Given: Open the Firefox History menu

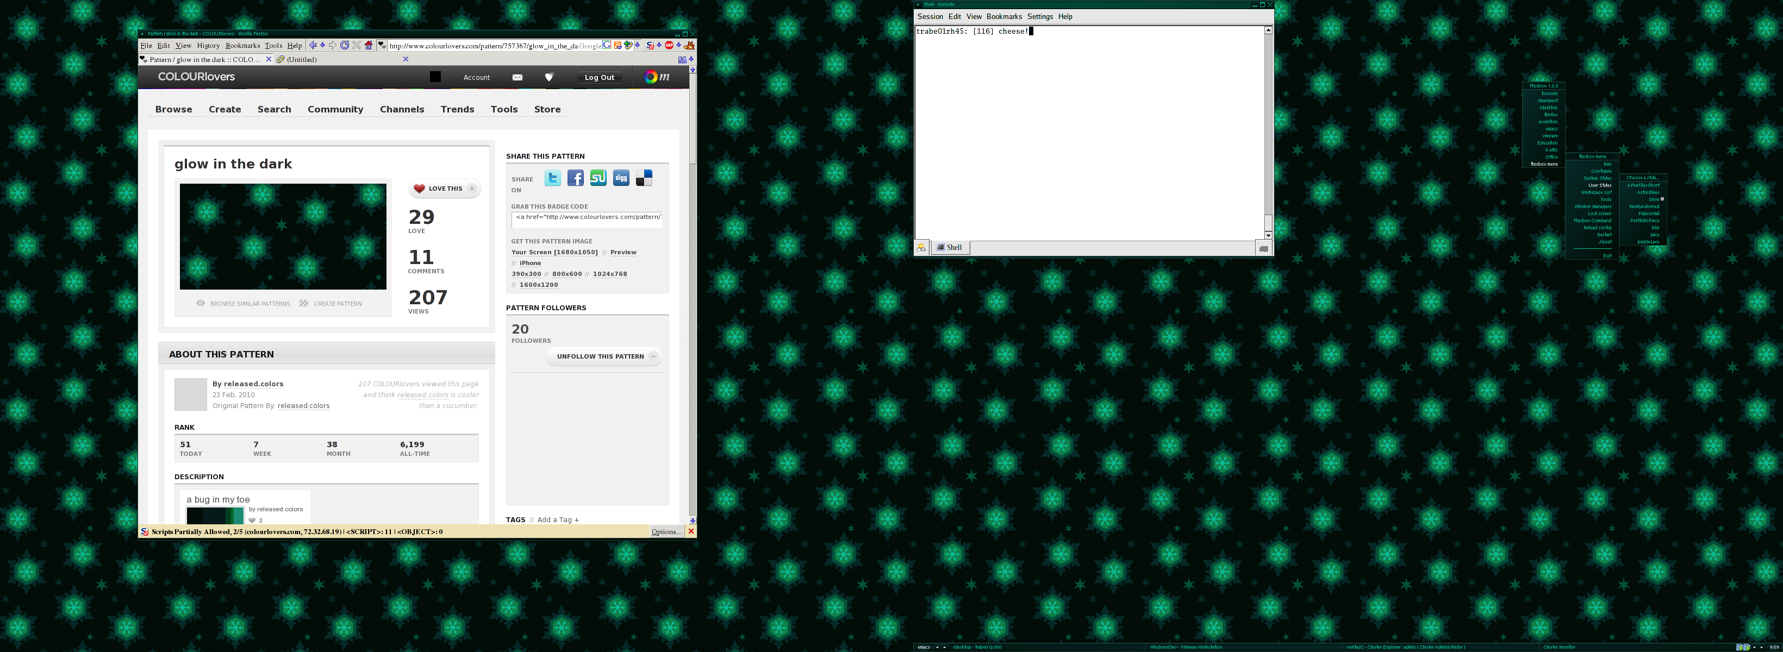Looking at the screenshot, I should click(208, 46).
